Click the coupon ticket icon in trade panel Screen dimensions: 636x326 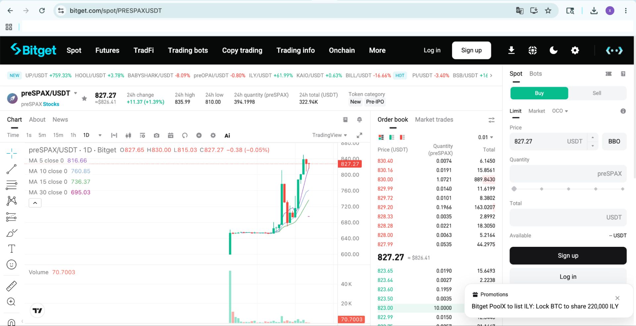tap(609, 74)
